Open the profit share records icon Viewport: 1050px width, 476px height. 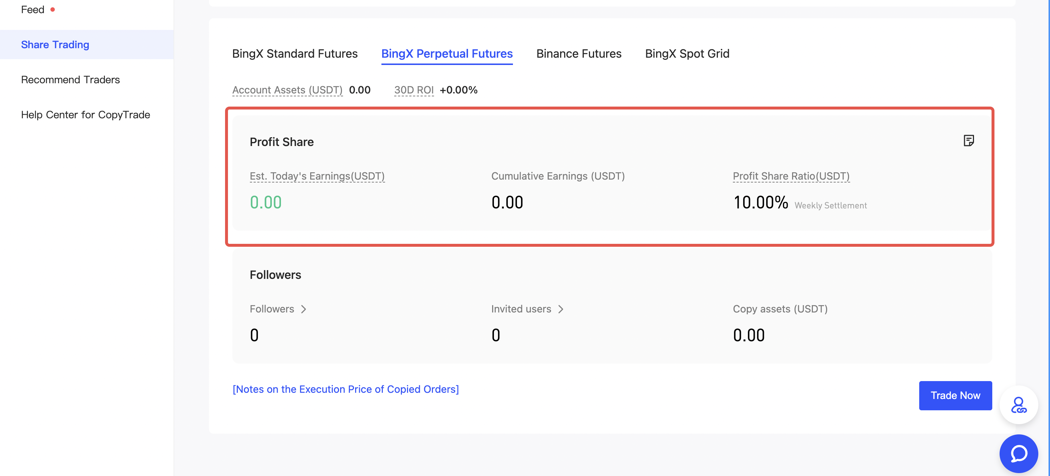(x=969, y=141)
